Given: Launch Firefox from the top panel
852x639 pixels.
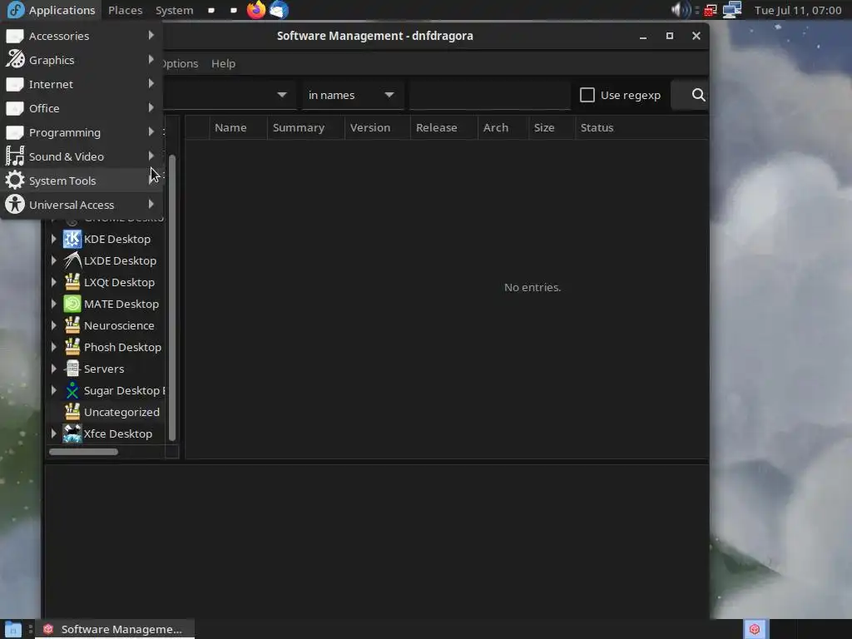Looking at the screenshot, I should point(256,10).
